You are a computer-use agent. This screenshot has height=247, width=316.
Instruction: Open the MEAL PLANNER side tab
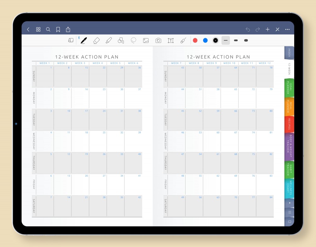tap(289, 106)
